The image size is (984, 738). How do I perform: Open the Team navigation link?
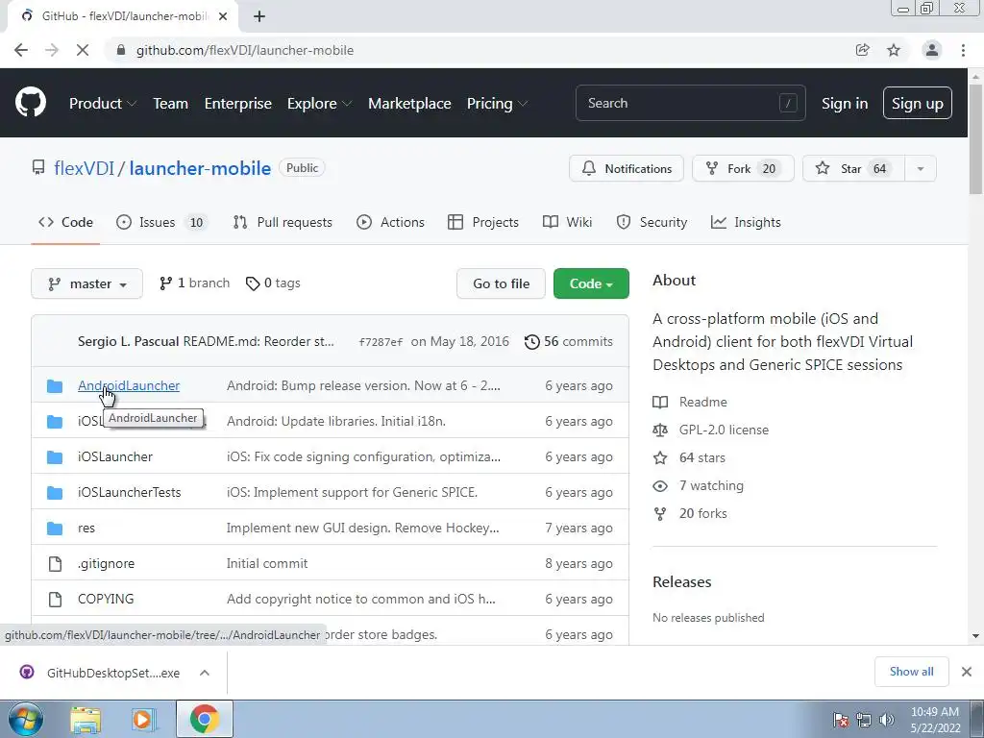pyautogui.click(x=171, y=104)
